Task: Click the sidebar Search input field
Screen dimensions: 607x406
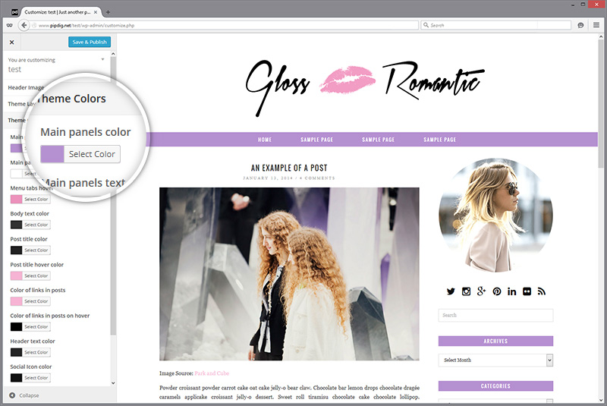Action: (x=495, y=315)
